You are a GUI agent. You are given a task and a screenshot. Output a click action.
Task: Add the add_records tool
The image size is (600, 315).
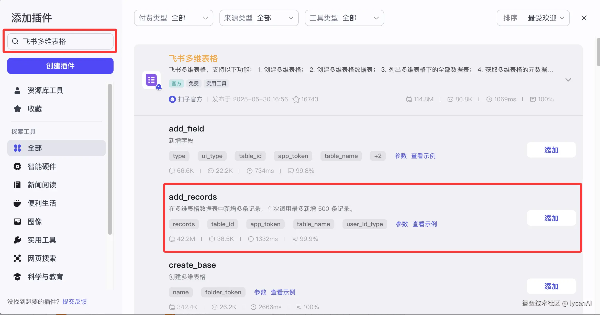point(551,218)
